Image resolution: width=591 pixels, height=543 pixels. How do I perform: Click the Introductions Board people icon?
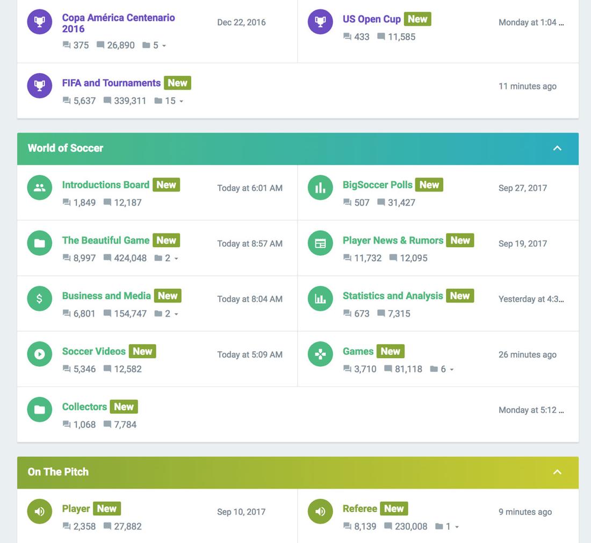click(40, 188)
